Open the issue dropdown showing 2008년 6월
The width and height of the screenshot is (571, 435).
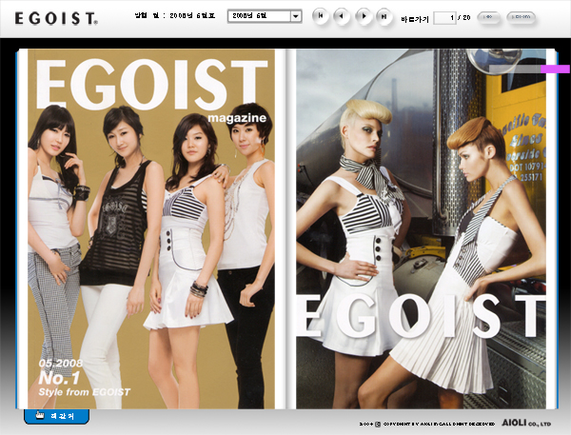[x=265, y=16]
